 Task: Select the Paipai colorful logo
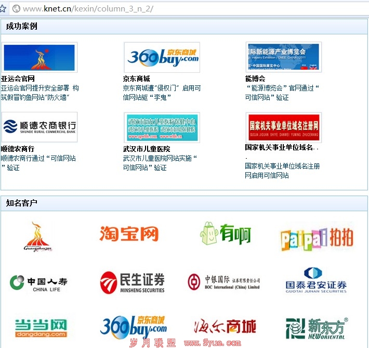317,239
